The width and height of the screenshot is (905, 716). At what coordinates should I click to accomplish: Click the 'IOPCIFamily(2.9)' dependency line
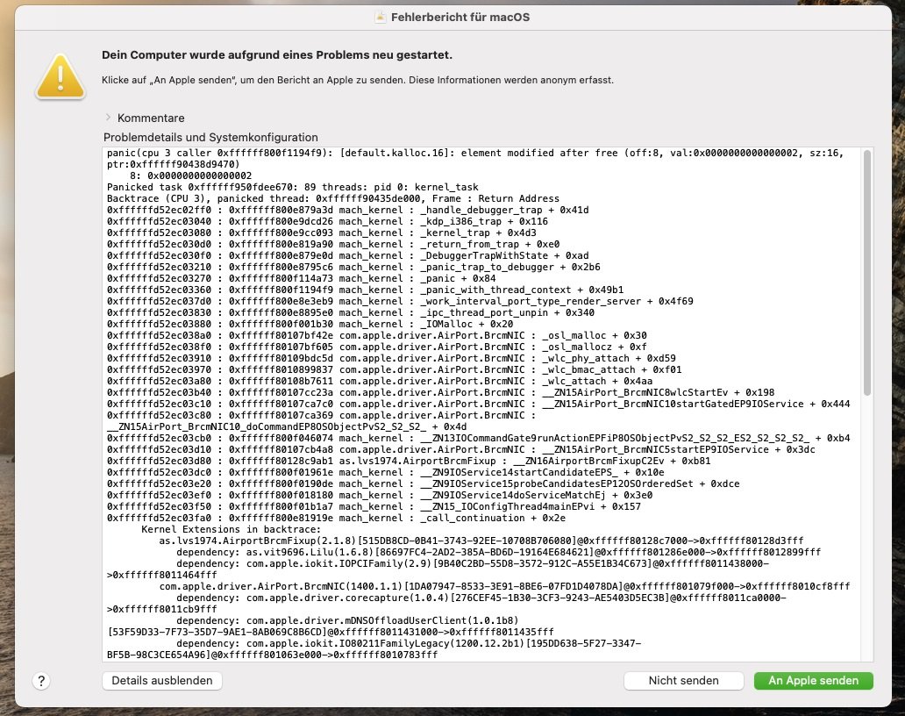pos(438,569)
